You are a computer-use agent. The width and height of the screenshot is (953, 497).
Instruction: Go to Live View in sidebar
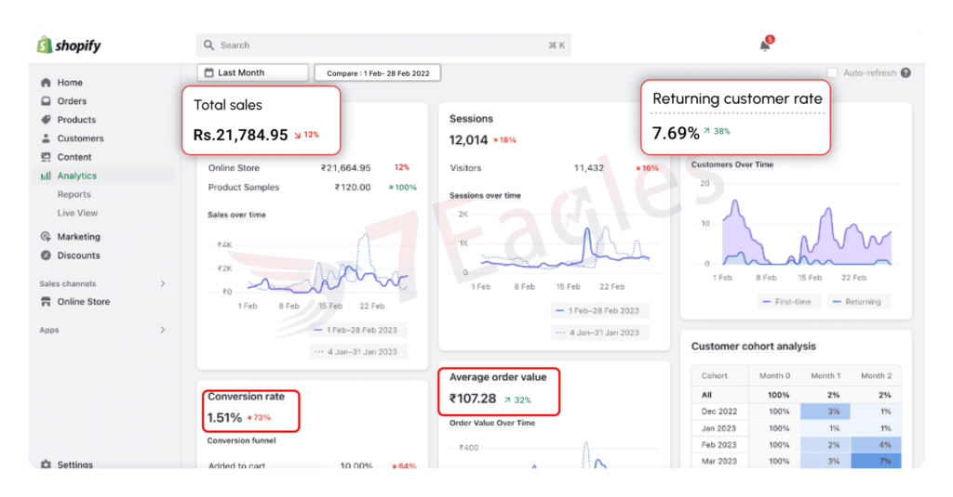[x=78, y=213]
